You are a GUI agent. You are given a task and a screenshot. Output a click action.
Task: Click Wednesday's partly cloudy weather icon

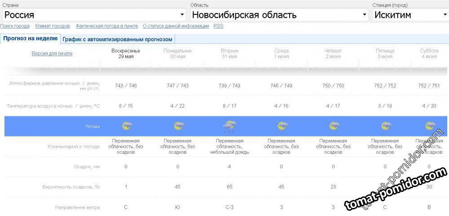click(x=282, y=126)
